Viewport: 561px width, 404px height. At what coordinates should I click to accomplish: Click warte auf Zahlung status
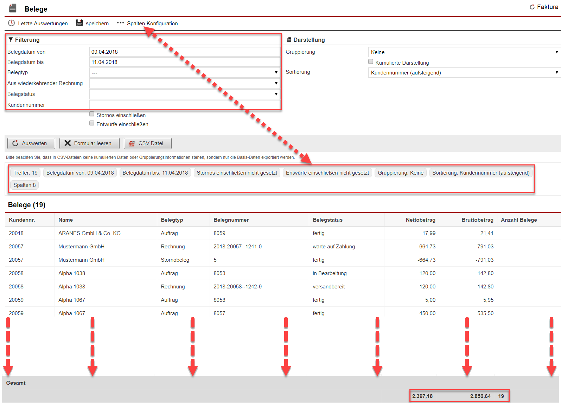tap(334, 247)
